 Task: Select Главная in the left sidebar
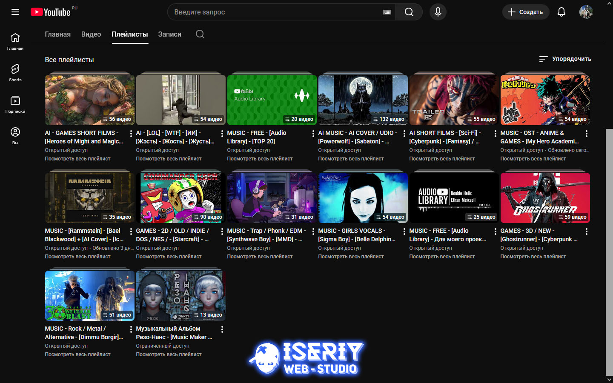click(15, 41)
